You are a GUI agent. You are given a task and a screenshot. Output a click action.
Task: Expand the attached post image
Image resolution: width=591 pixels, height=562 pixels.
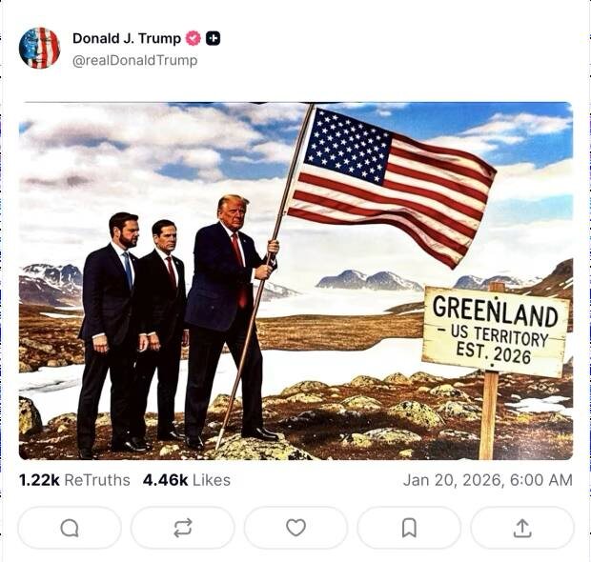coord(295,281)
